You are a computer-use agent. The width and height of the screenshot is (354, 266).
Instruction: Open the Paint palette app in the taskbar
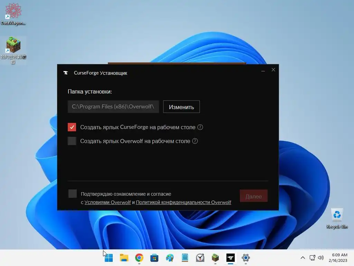(x=169, y=258)
